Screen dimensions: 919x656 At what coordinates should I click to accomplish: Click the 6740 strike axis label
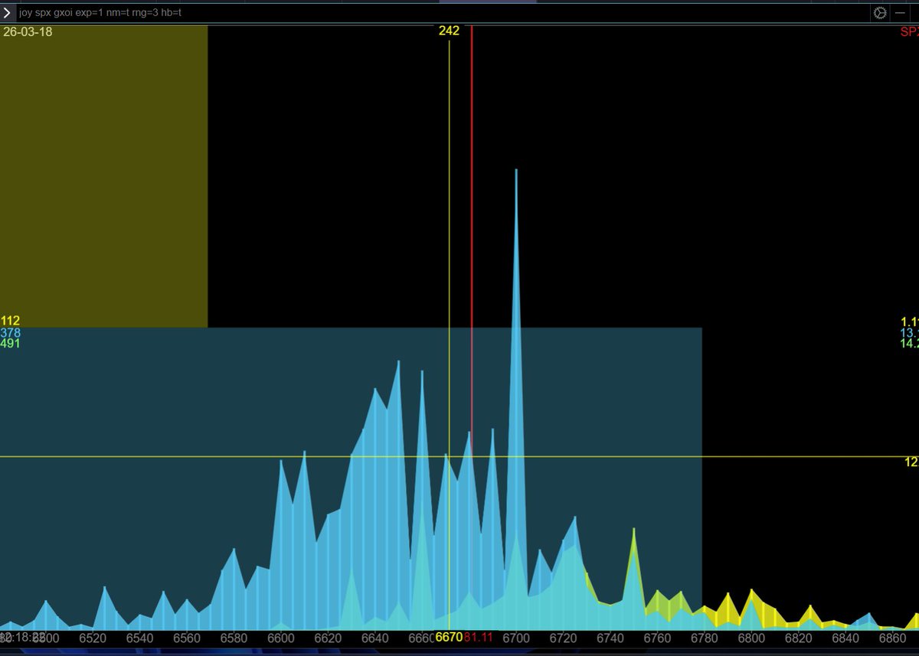pos(610,638)
